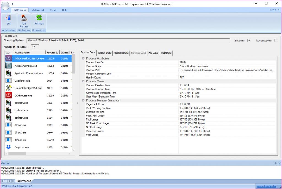The width and height of the screenshot is (282, 189).
Task: Click the splitter grip between panels
Action: pyautogui.click(x=77, y=103)
